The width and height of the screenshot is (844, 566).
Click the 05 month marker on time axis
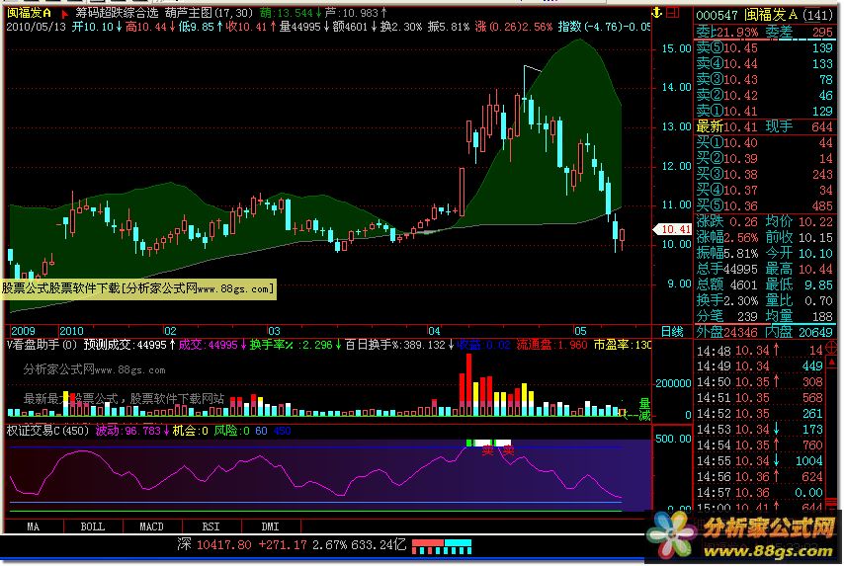580,331
